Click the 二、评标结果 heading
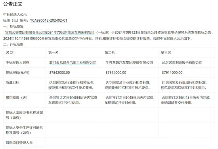 tap(13, 45)
